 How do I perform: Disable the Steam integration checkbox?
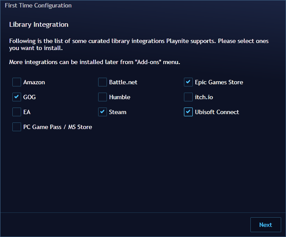point(103,112)
